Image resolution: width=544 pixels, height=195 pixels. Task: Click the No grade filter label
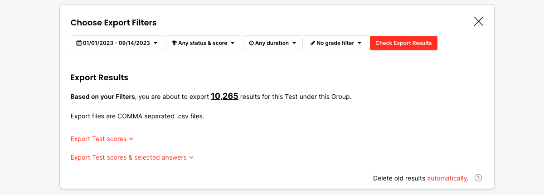tap(335, 43)
